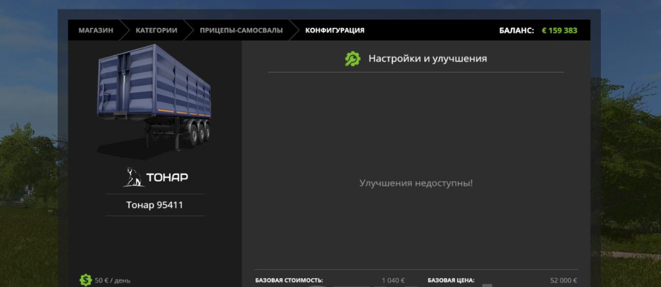Screen dimensions: 661x287
Task: Select the blue Tonar trailer preview image
Action: 154,100
